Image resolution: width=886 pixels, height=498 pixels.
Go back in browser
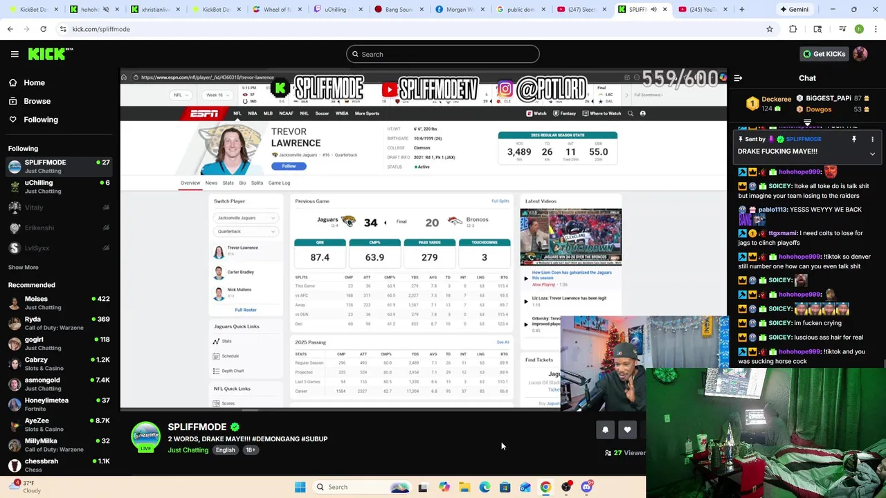coord(10,29)
